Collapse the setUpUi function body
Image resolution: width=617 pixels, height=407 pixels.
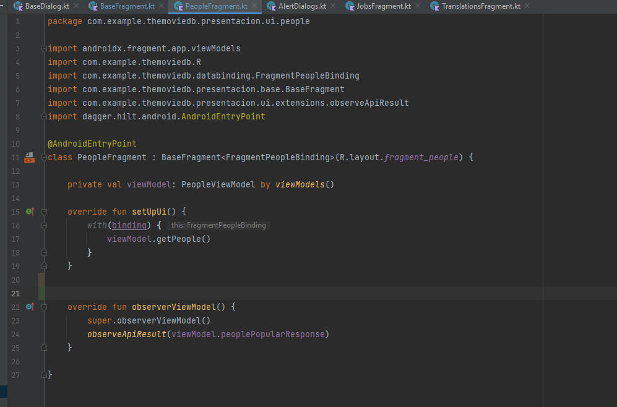(x=43, y=212)
